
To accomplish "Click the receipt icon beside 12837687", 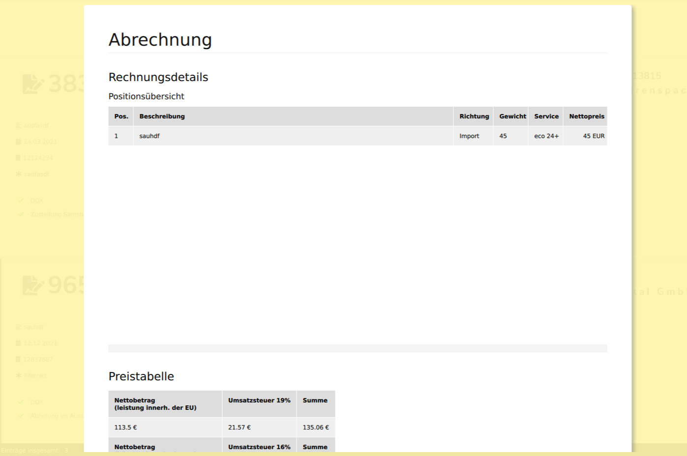I will pos(19,359).
